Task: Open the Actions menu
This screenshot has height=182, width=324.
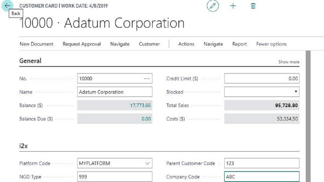Action: (186, 44)
